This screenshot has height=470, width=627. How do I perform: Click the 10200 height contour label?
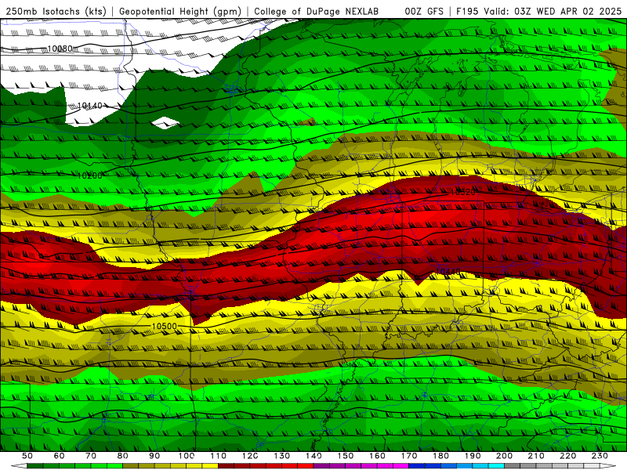(x=89, y=175)
